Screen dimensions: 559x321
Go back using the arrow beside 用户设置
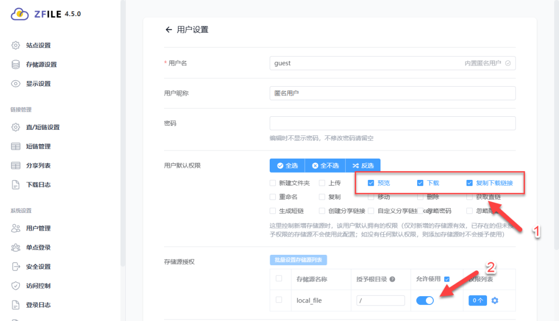pyautogui.click(x=168, y=29)
